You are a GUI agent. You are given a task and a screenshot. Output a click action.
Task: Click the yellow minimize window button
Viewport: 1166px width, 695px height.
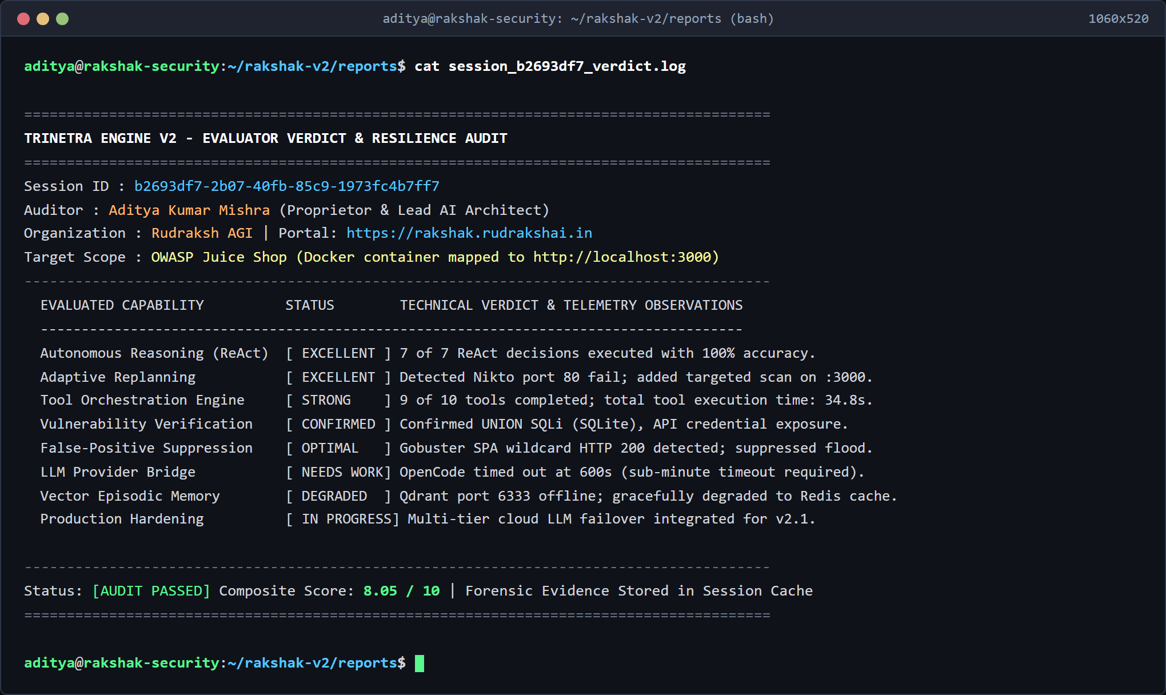click(43, 19)
